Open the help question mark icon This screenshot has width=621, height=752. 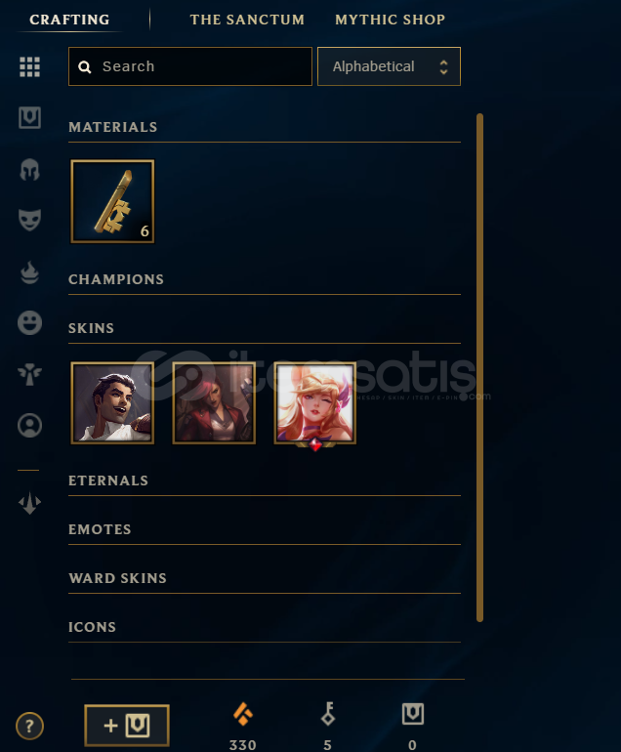tap(29, 726)
